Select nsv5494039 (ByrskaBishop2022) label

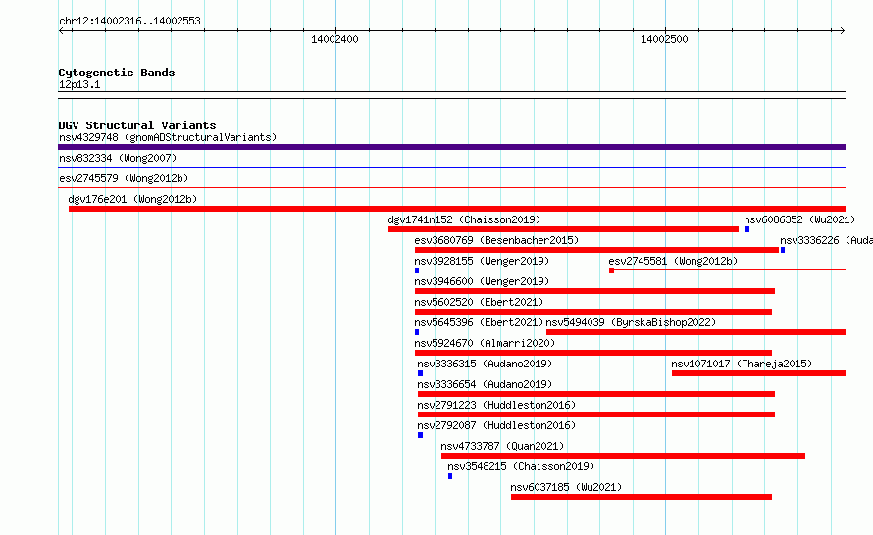[x=631, y=322]
